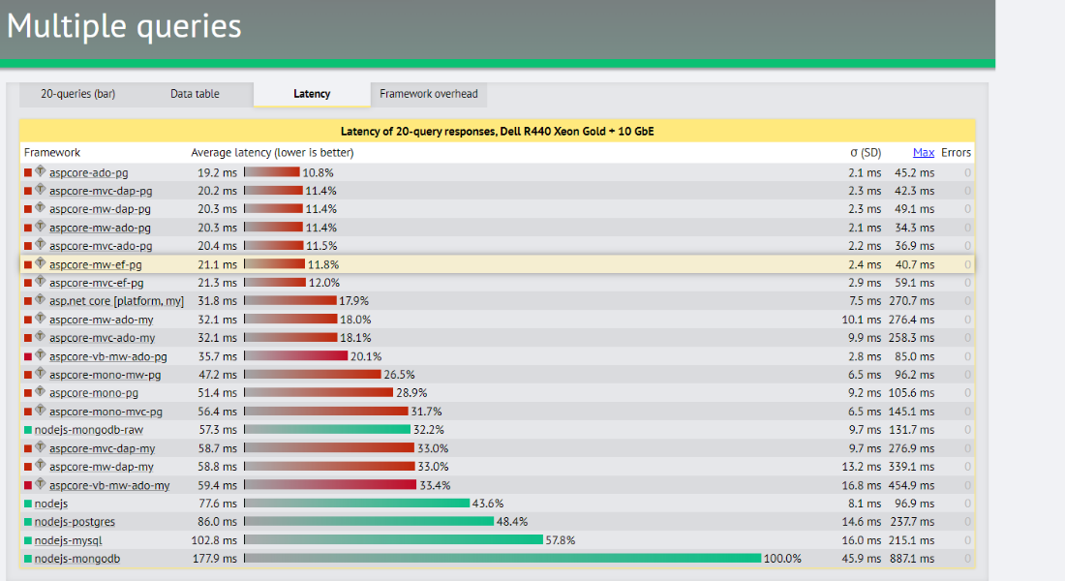Open the aspcore-ado-pg framework link
The height and width of the screenshot is (581, 1065).
[x=88, y=172]
